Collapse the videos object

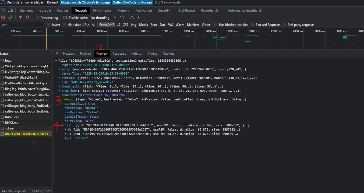click(59, 99)
